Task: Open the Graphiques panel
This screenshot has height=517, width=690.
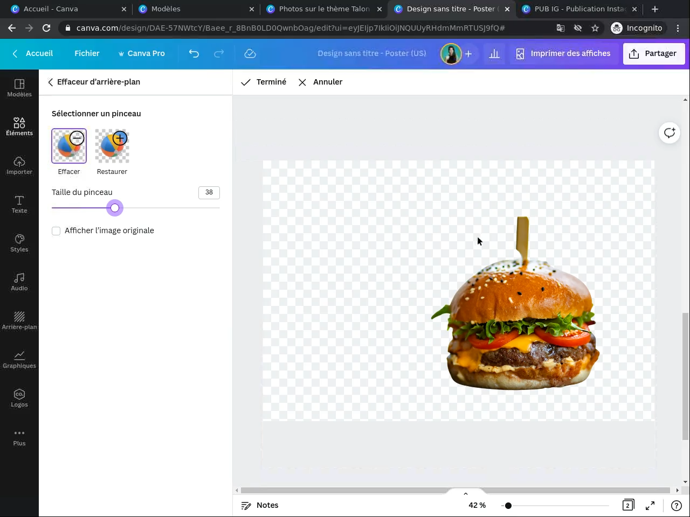Action: pyautogui.click(x=19, y=359)
